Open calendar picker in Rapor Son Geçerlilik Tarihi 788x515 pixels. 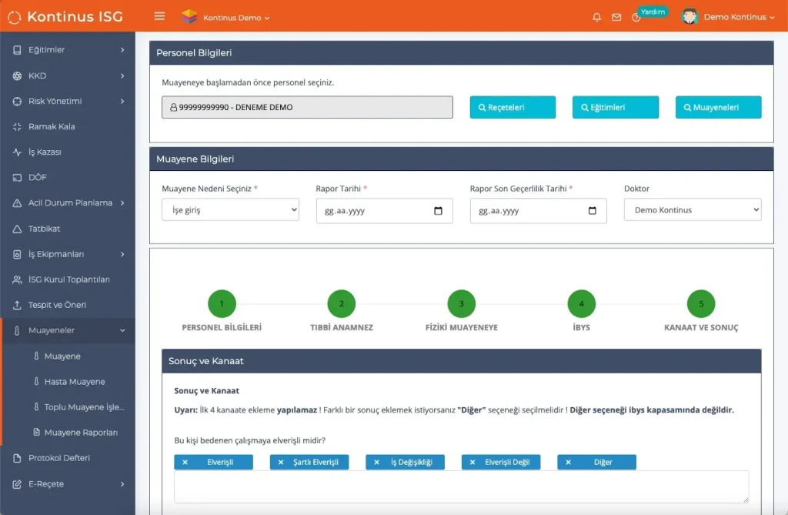[x=593, y=211]
